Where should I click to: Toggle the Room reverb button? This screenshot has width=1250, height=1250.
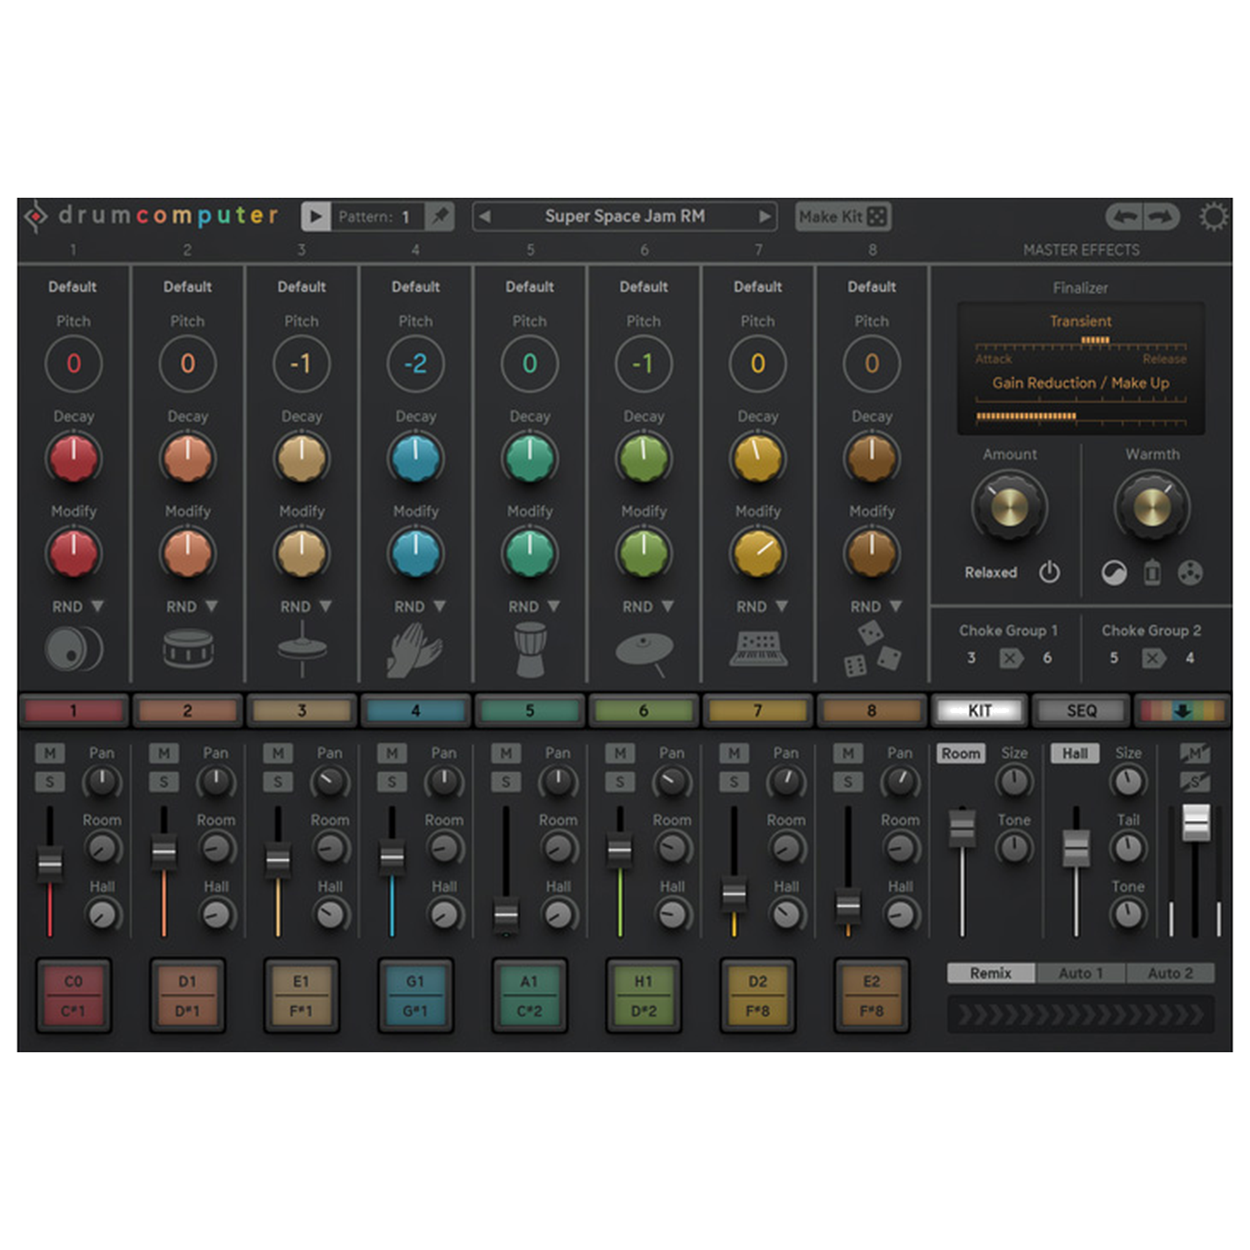pos(960,753)
